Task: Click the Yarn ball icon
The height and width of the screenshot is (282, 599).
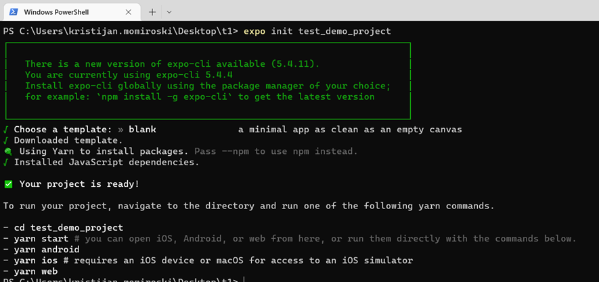Action: (8, 152)
